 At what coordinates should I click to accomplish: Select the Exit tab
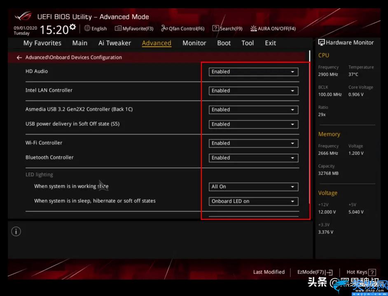271,43
